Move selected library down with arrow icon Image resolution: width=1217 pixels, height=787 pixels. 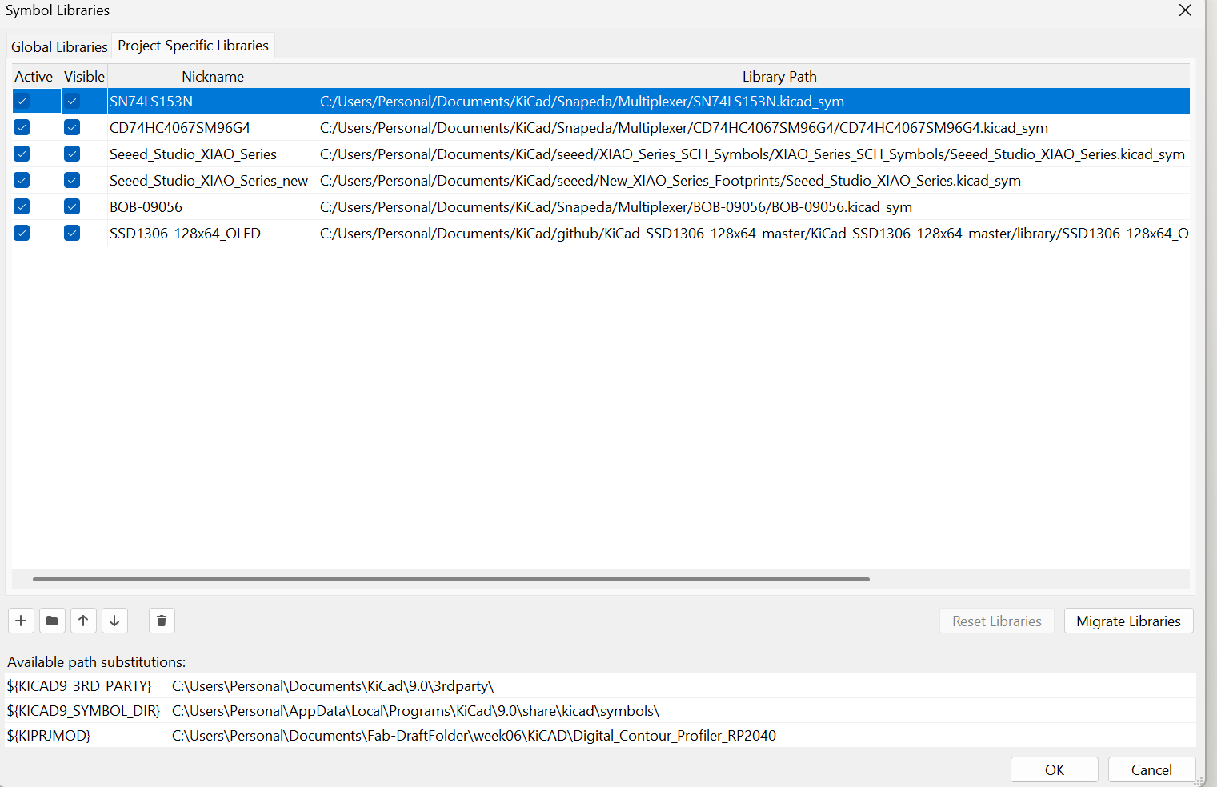(114, 621)
